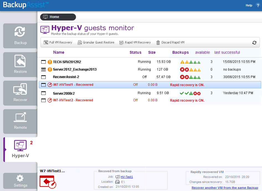Image resolution: width=262 pixels, height=191 pixels.
Task: Open the Backup tab in sidebar
Action: point(20,36)
